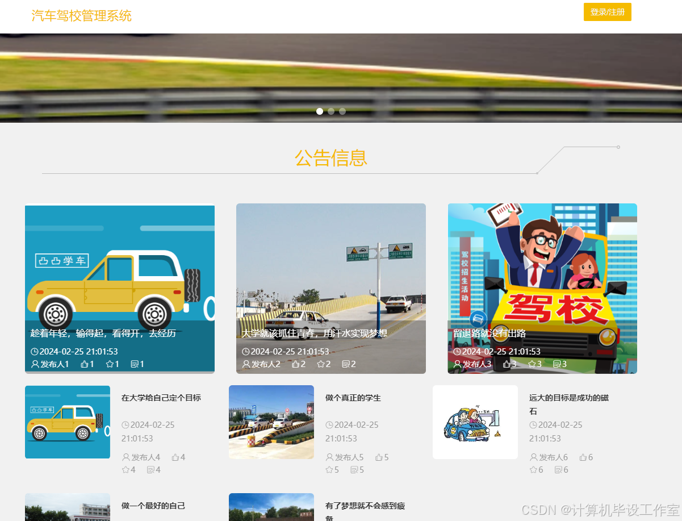Click the star icon on 发布人1 card
682x521 pixels.
click(x=110, y=364)
